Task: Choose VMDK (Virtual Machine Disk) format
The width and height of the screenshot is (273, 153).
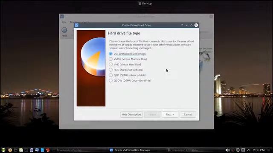Action: coord(128,59)
